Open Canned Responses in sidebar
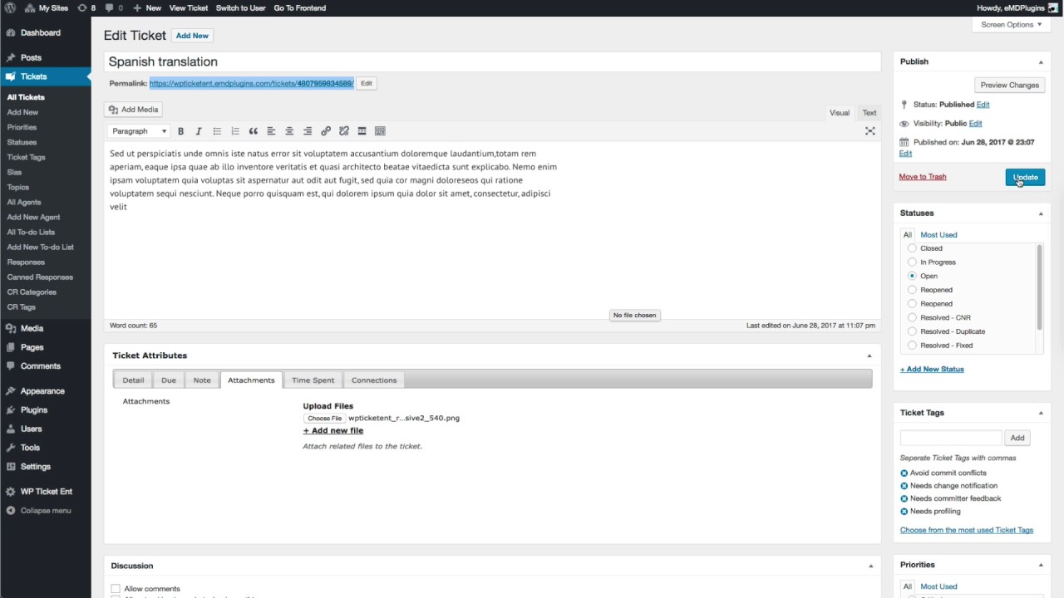This screenshot has width=1064, height=598. pos(40,277)
